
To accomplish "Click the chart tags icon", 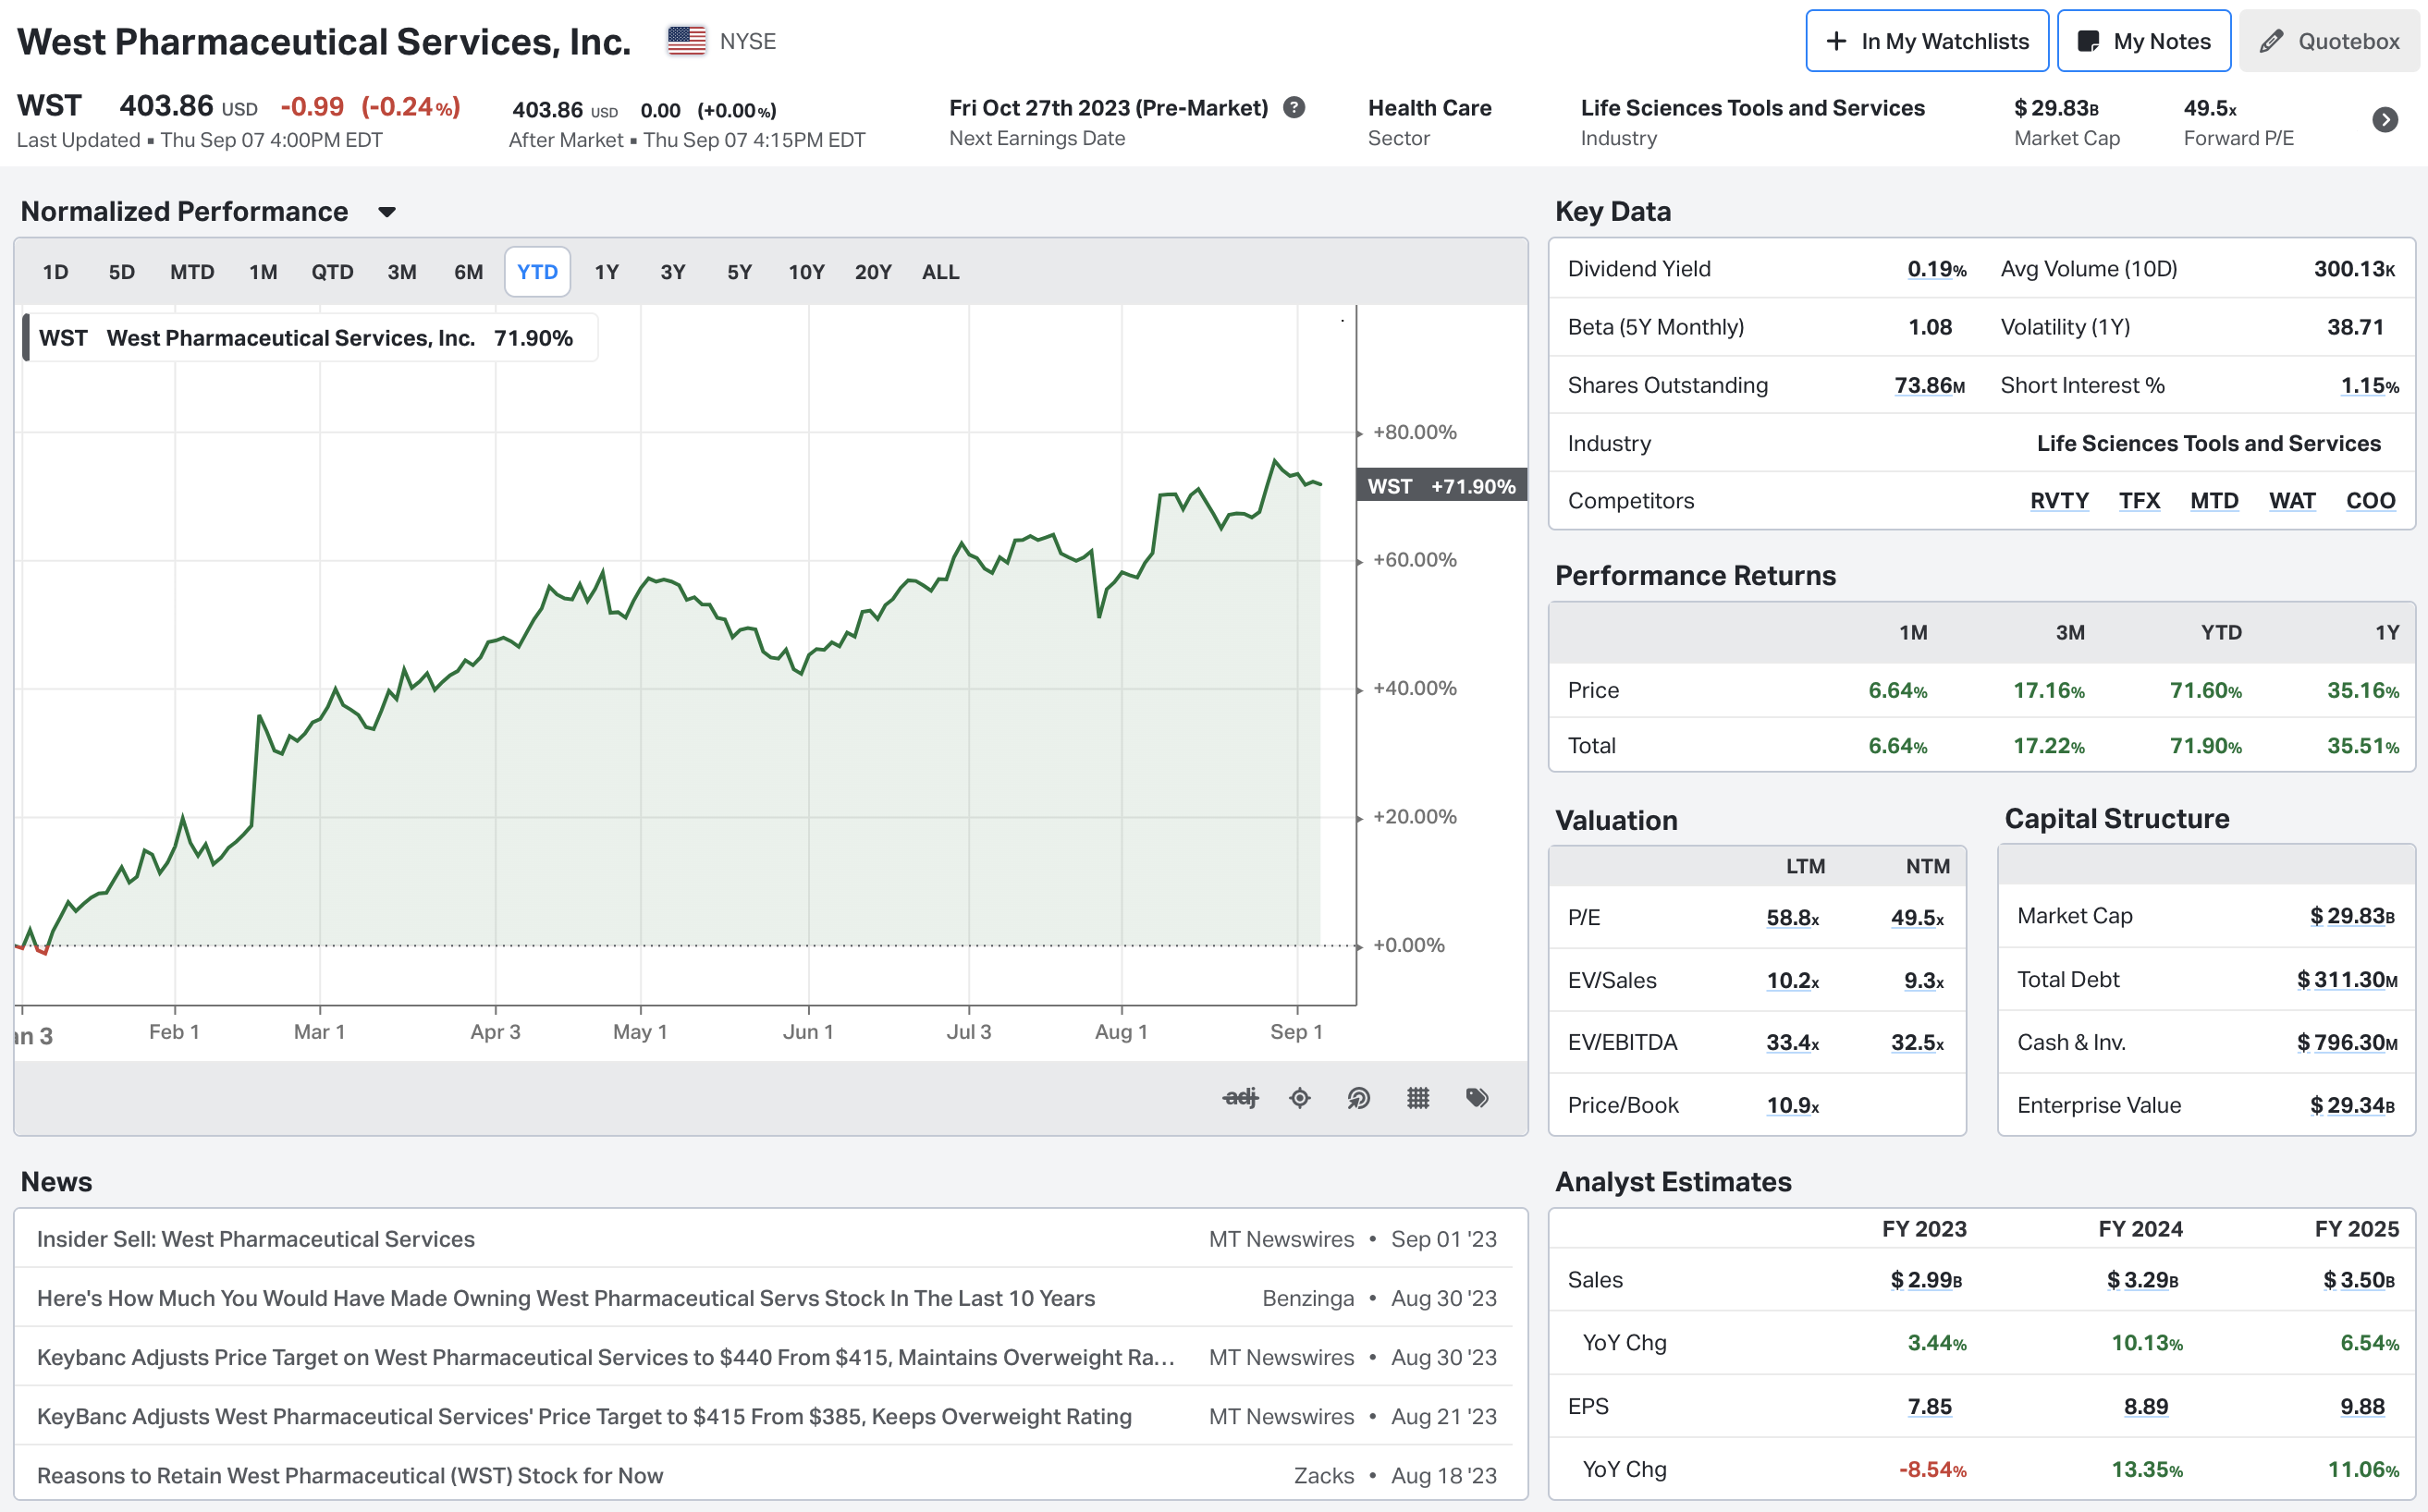I will tap(1477, 1098).
